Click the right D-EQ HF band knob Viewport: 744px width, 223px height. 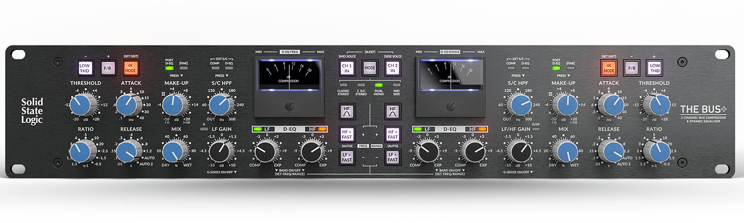tap(473, 151)
